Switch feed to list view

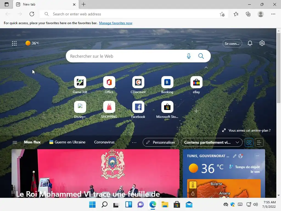pyautogui.click(x=259, y=143)
